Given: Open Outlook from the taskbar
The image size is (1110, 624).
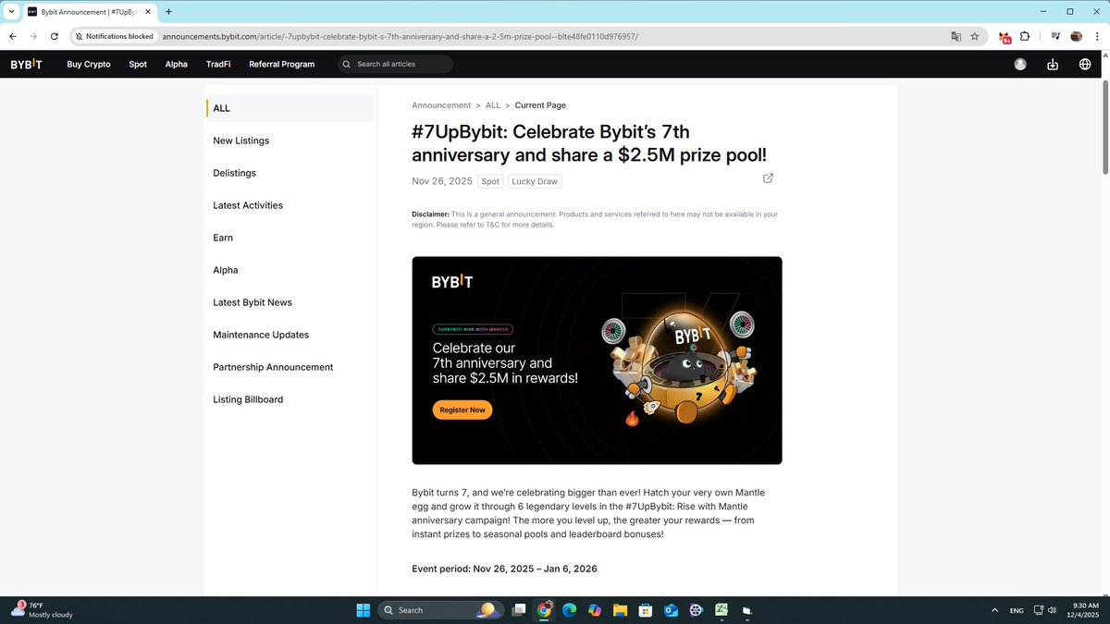Looking at the screenshot, I should pyautogui.click(x=671, y=610).
